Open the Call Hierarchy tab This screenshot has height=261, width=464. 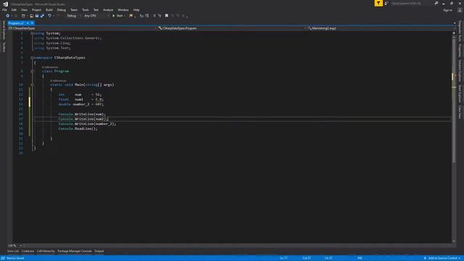click(46, 252)
